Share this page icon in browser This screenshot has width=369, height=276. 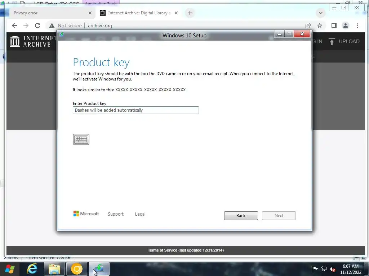point(308,26)
